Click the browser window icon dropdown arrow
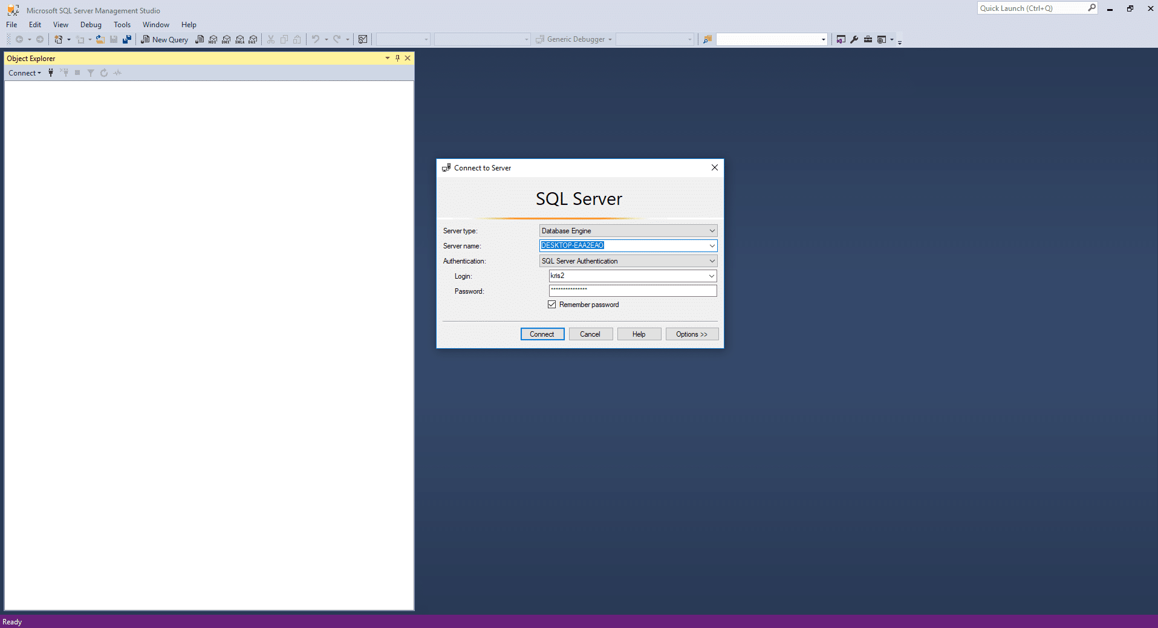 click(892, 39)
